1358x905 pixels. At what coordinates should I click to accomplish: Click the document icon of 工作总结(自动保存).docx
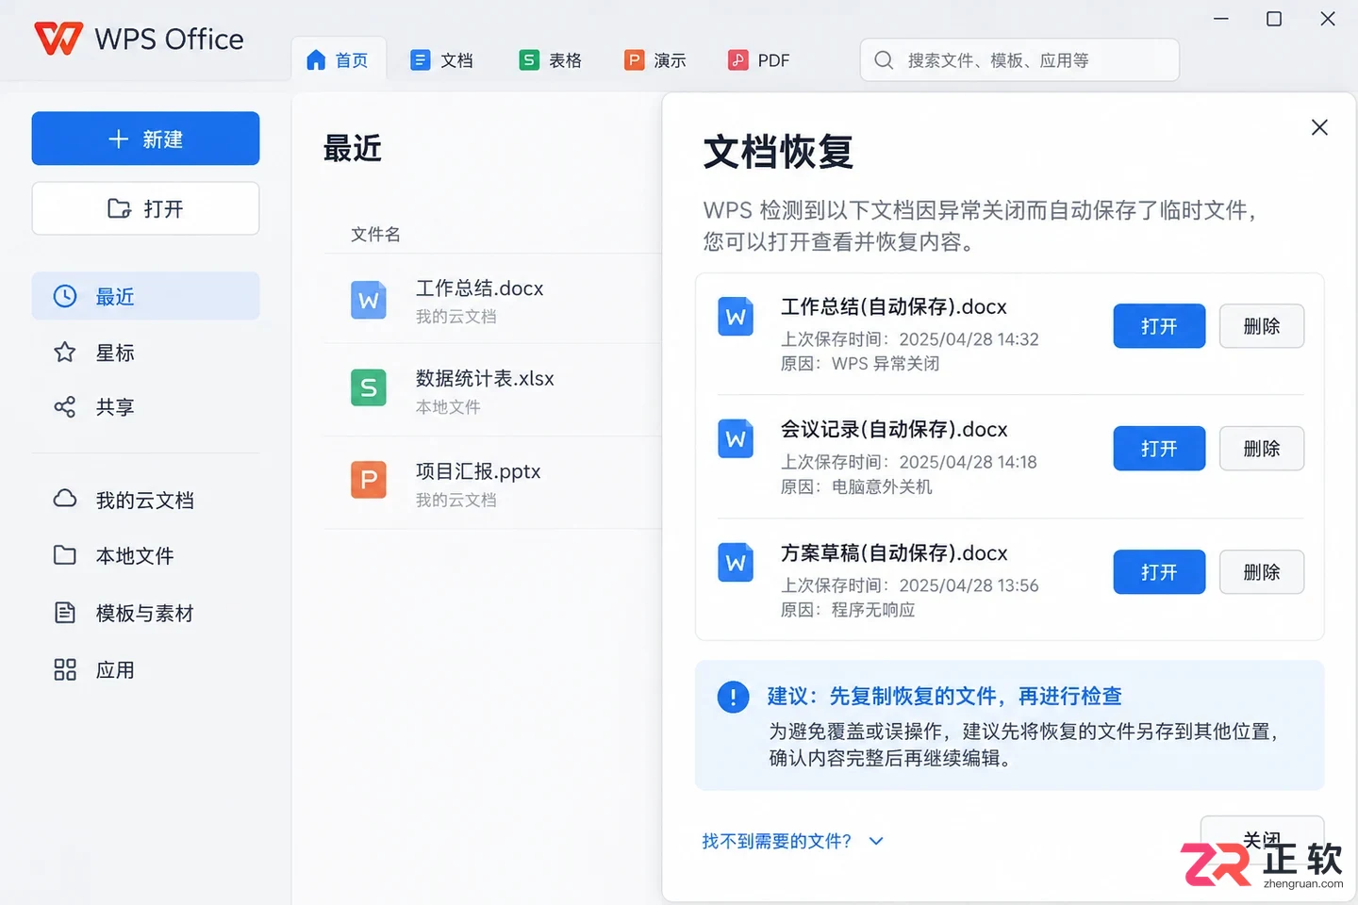(736, 317)
